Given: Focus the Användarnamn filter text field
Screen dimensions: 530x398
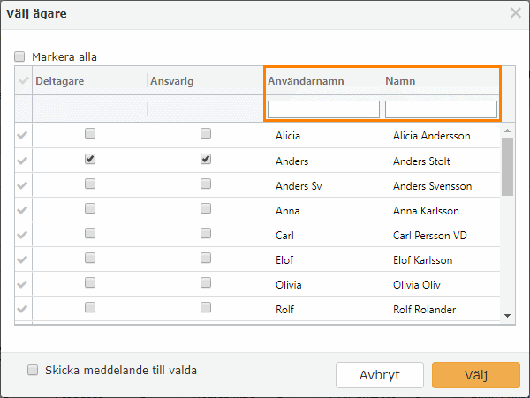Looking at the screenshot, I should [323, 109].
